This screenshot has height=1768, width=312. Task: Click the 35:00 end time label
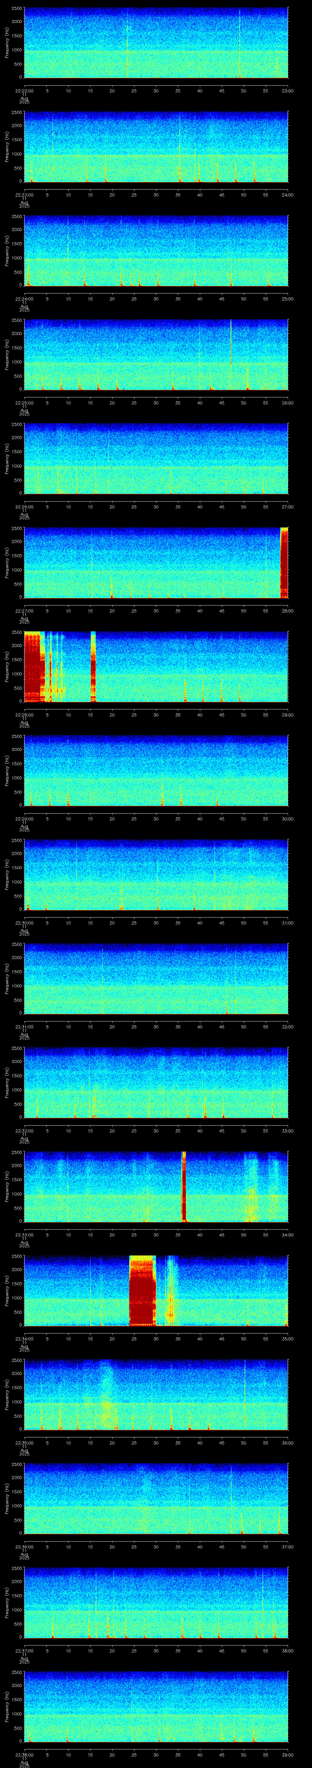[287, 1338]
